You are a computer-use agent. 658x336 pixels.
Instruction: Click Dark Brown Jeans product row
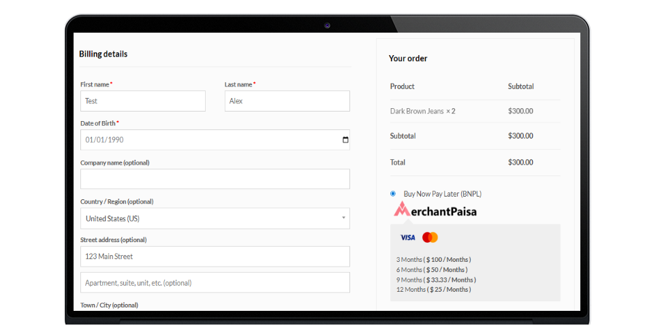422,111
